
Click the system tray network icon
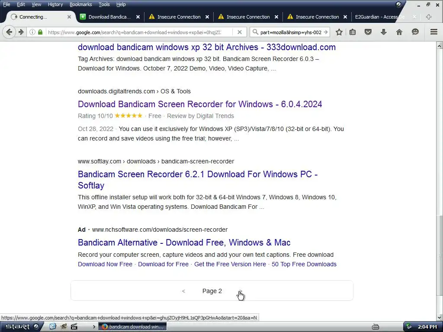point(409,327)
